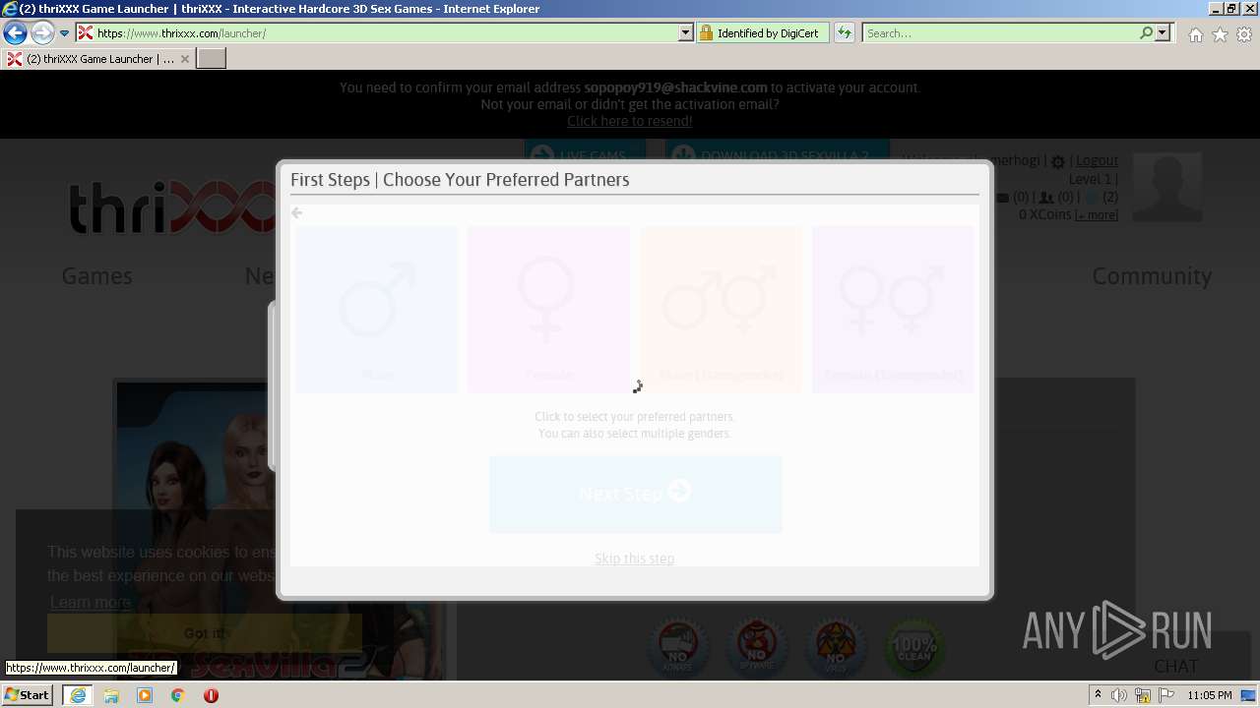
Task: Open the Games menu
Action: 96,276
